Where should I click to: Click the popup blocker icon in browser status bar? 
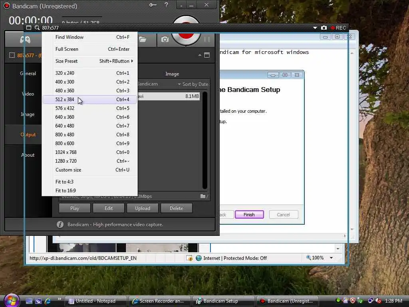point(189,258)
